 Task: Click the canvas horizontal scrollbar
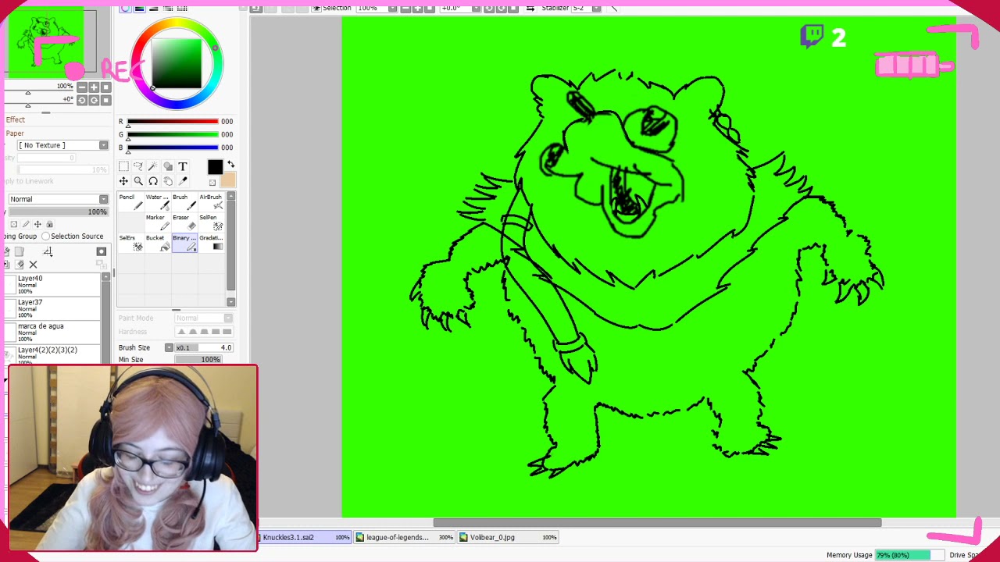(657, 523)
